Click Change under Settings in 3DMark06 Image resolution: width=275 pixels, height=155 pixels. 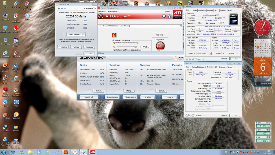[x=129, y=91]
